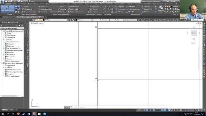This screenshot has height=116, width=206.
Task: Expand the Съемка node in the tree
Action: tap(4, 59)
